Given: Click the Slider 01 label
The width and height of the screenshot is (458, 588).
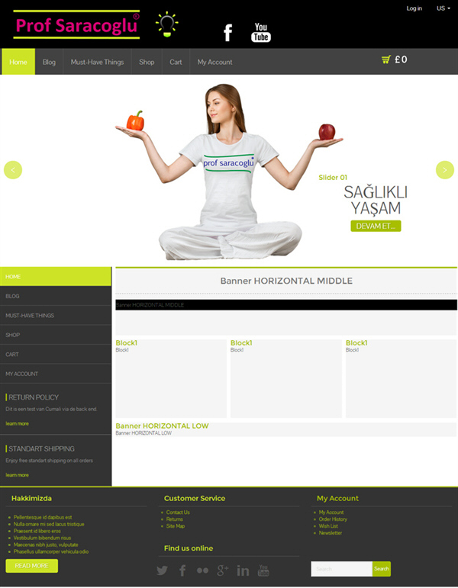Looking at the screenshot, I should pos(333,178).
